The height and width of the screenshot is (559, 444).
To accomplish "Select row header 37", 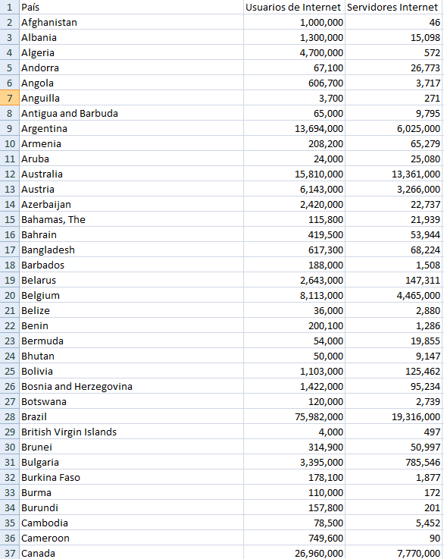I will click(9, 553).
